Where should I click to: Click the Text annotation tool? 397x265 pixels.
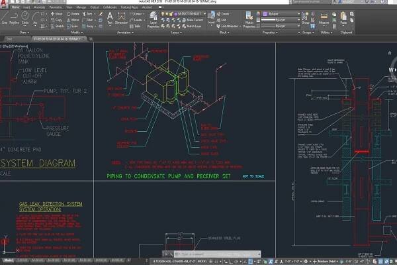click(x=110, y=17)
